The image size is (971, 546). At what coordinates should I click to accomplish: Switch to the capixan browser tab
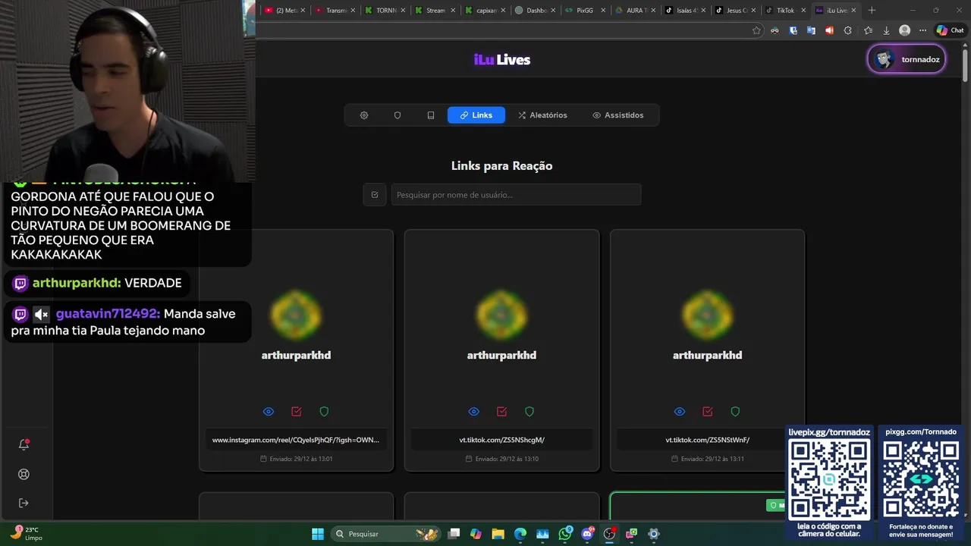tap(485, 11)
